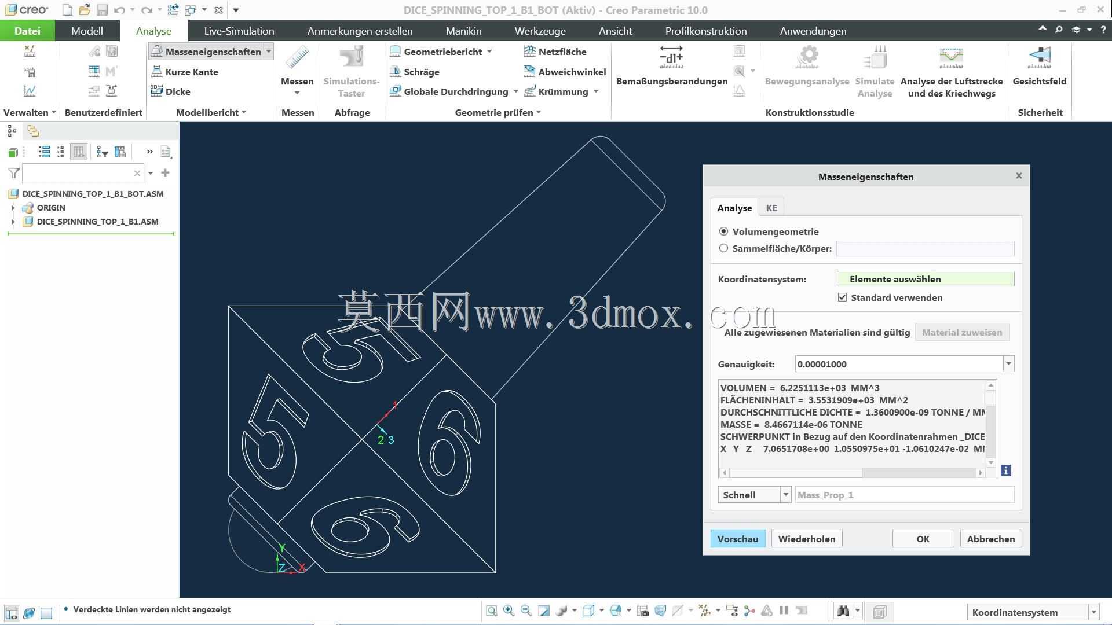The width and height of the screenshot is (1112, 625).
Task: Click the Repaint icon in graphics toolbar
Action: tap(543, 611)
